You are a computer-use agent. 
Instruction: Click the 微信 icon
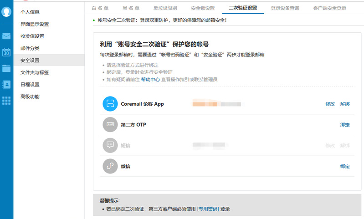110,166
